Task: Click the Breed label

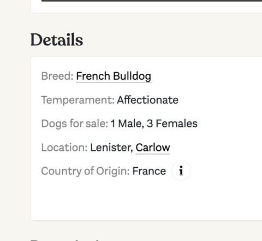Action: 57,76
